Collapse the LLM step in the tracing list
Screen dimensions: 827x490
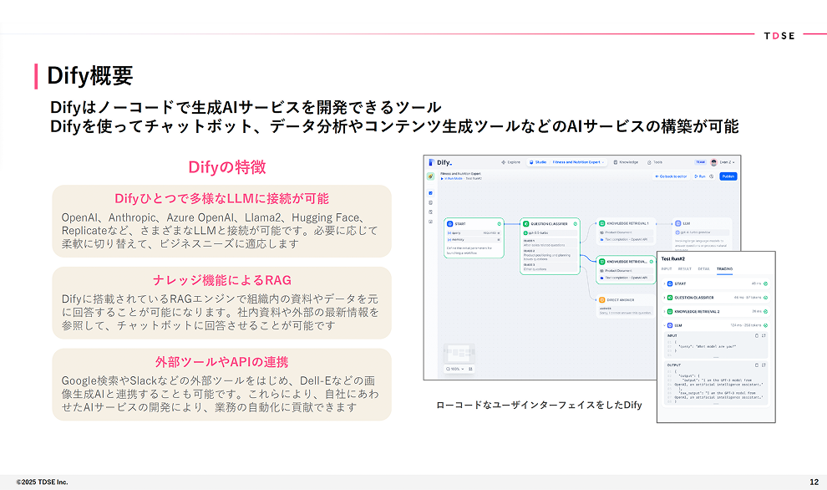pyautogui.click(x=665, y=324)
